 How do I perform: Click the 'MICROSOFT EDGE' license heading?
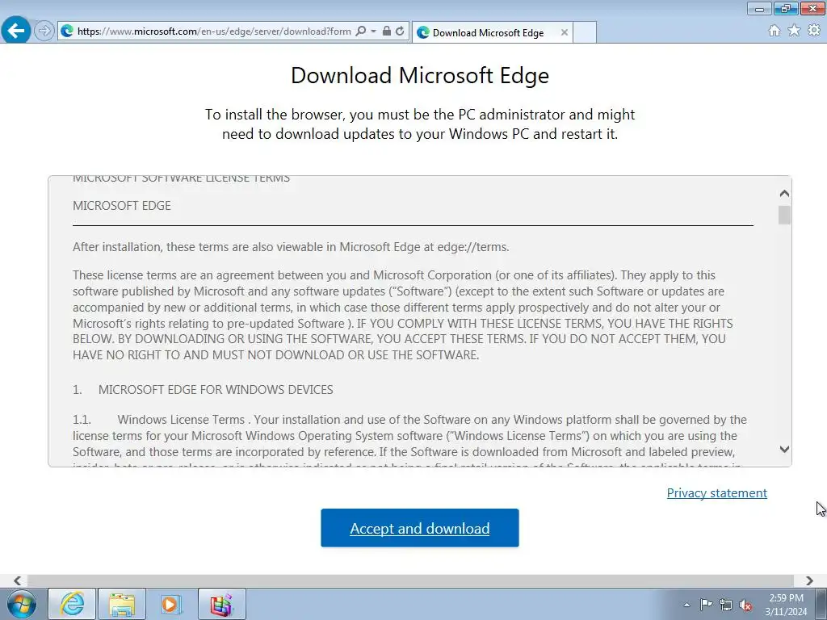[x=122, y=206]
